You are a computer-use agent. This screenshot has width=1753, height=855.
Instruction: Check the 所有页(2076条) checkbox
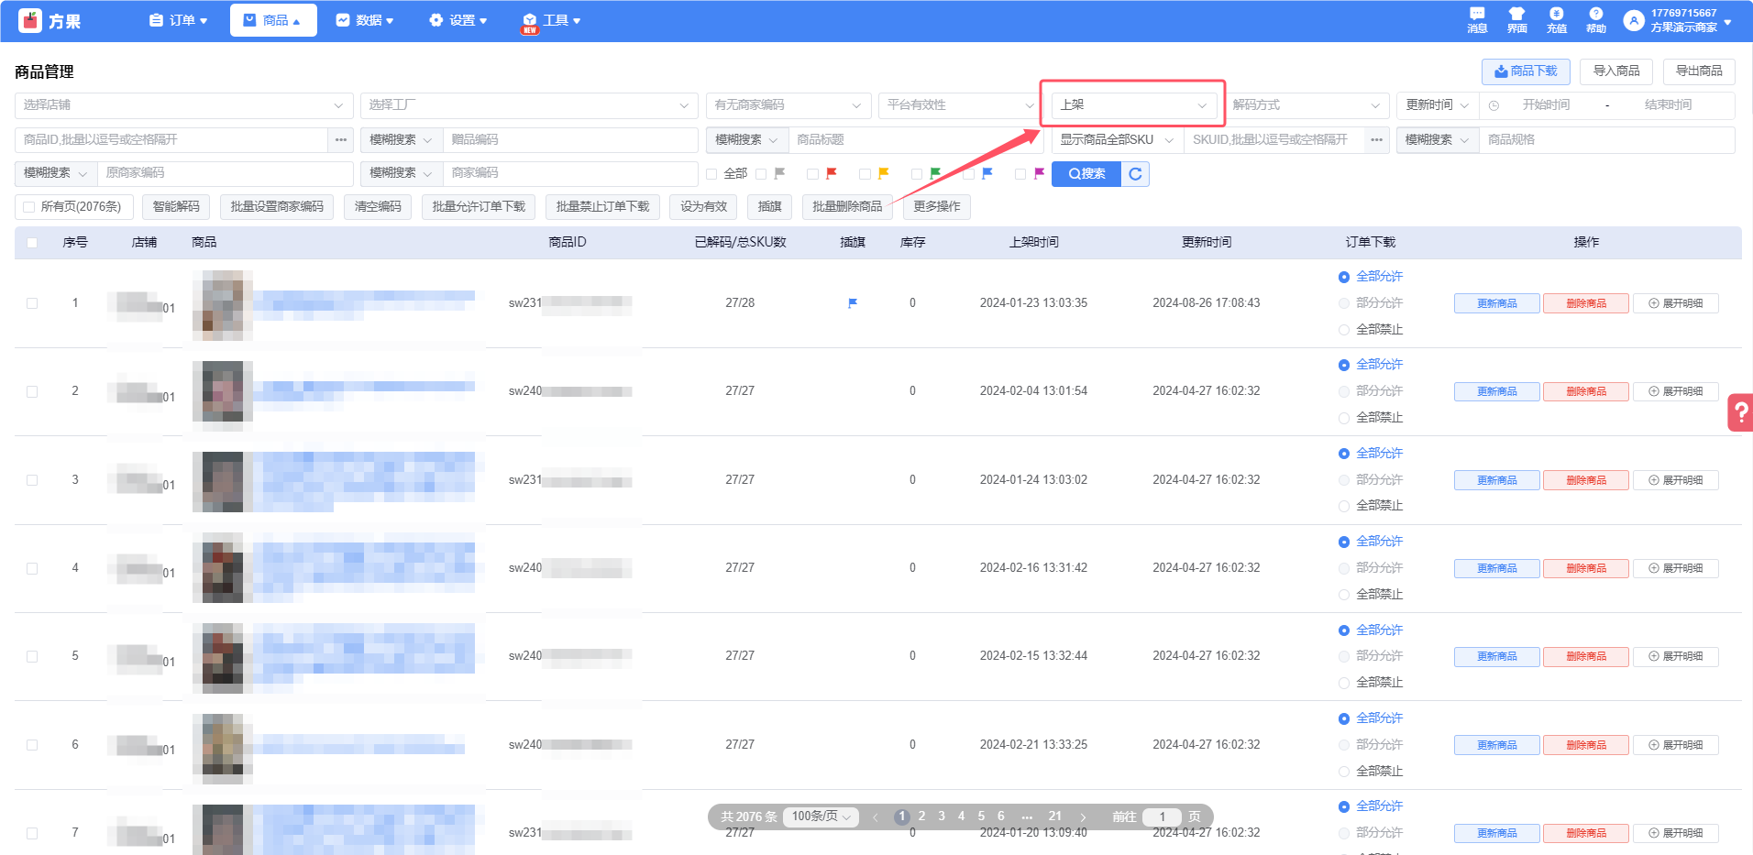[29, 207]
